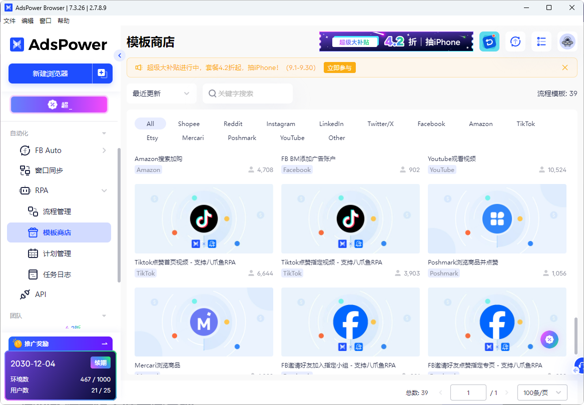Open the 编辑 menu in menu bar
The width and height of the screenshot is (584, 405).
(x=28, y=21)
